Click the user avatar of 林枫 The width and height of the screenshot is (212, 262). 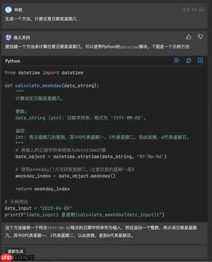8,10
